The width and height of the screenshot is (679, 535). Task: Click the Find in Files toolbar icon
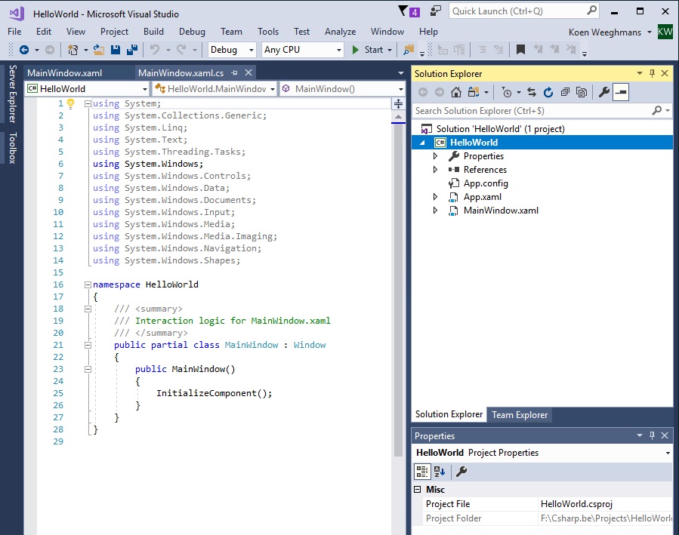(x=409, y=50)
